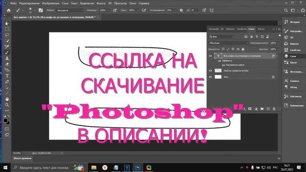306x172 pixels.
Task: Toggle lock image pixels brush icon
Action: [228, 49]
